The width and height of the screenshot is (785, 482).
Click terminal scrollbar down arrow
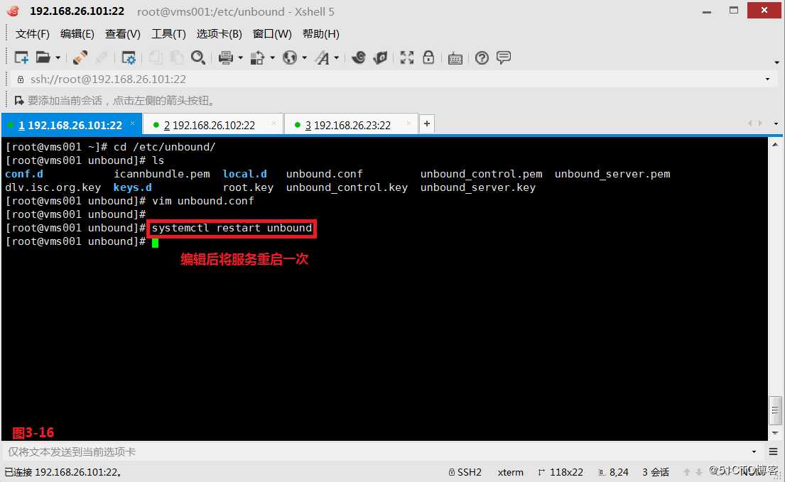coord(775,433)
